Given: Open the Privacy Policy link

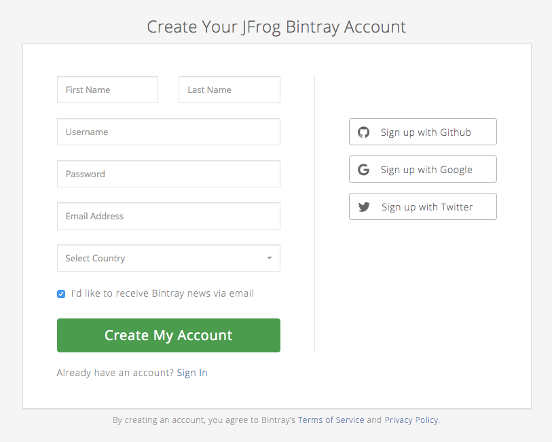Looking at the screenshot, I should click(x=411, y=420).
